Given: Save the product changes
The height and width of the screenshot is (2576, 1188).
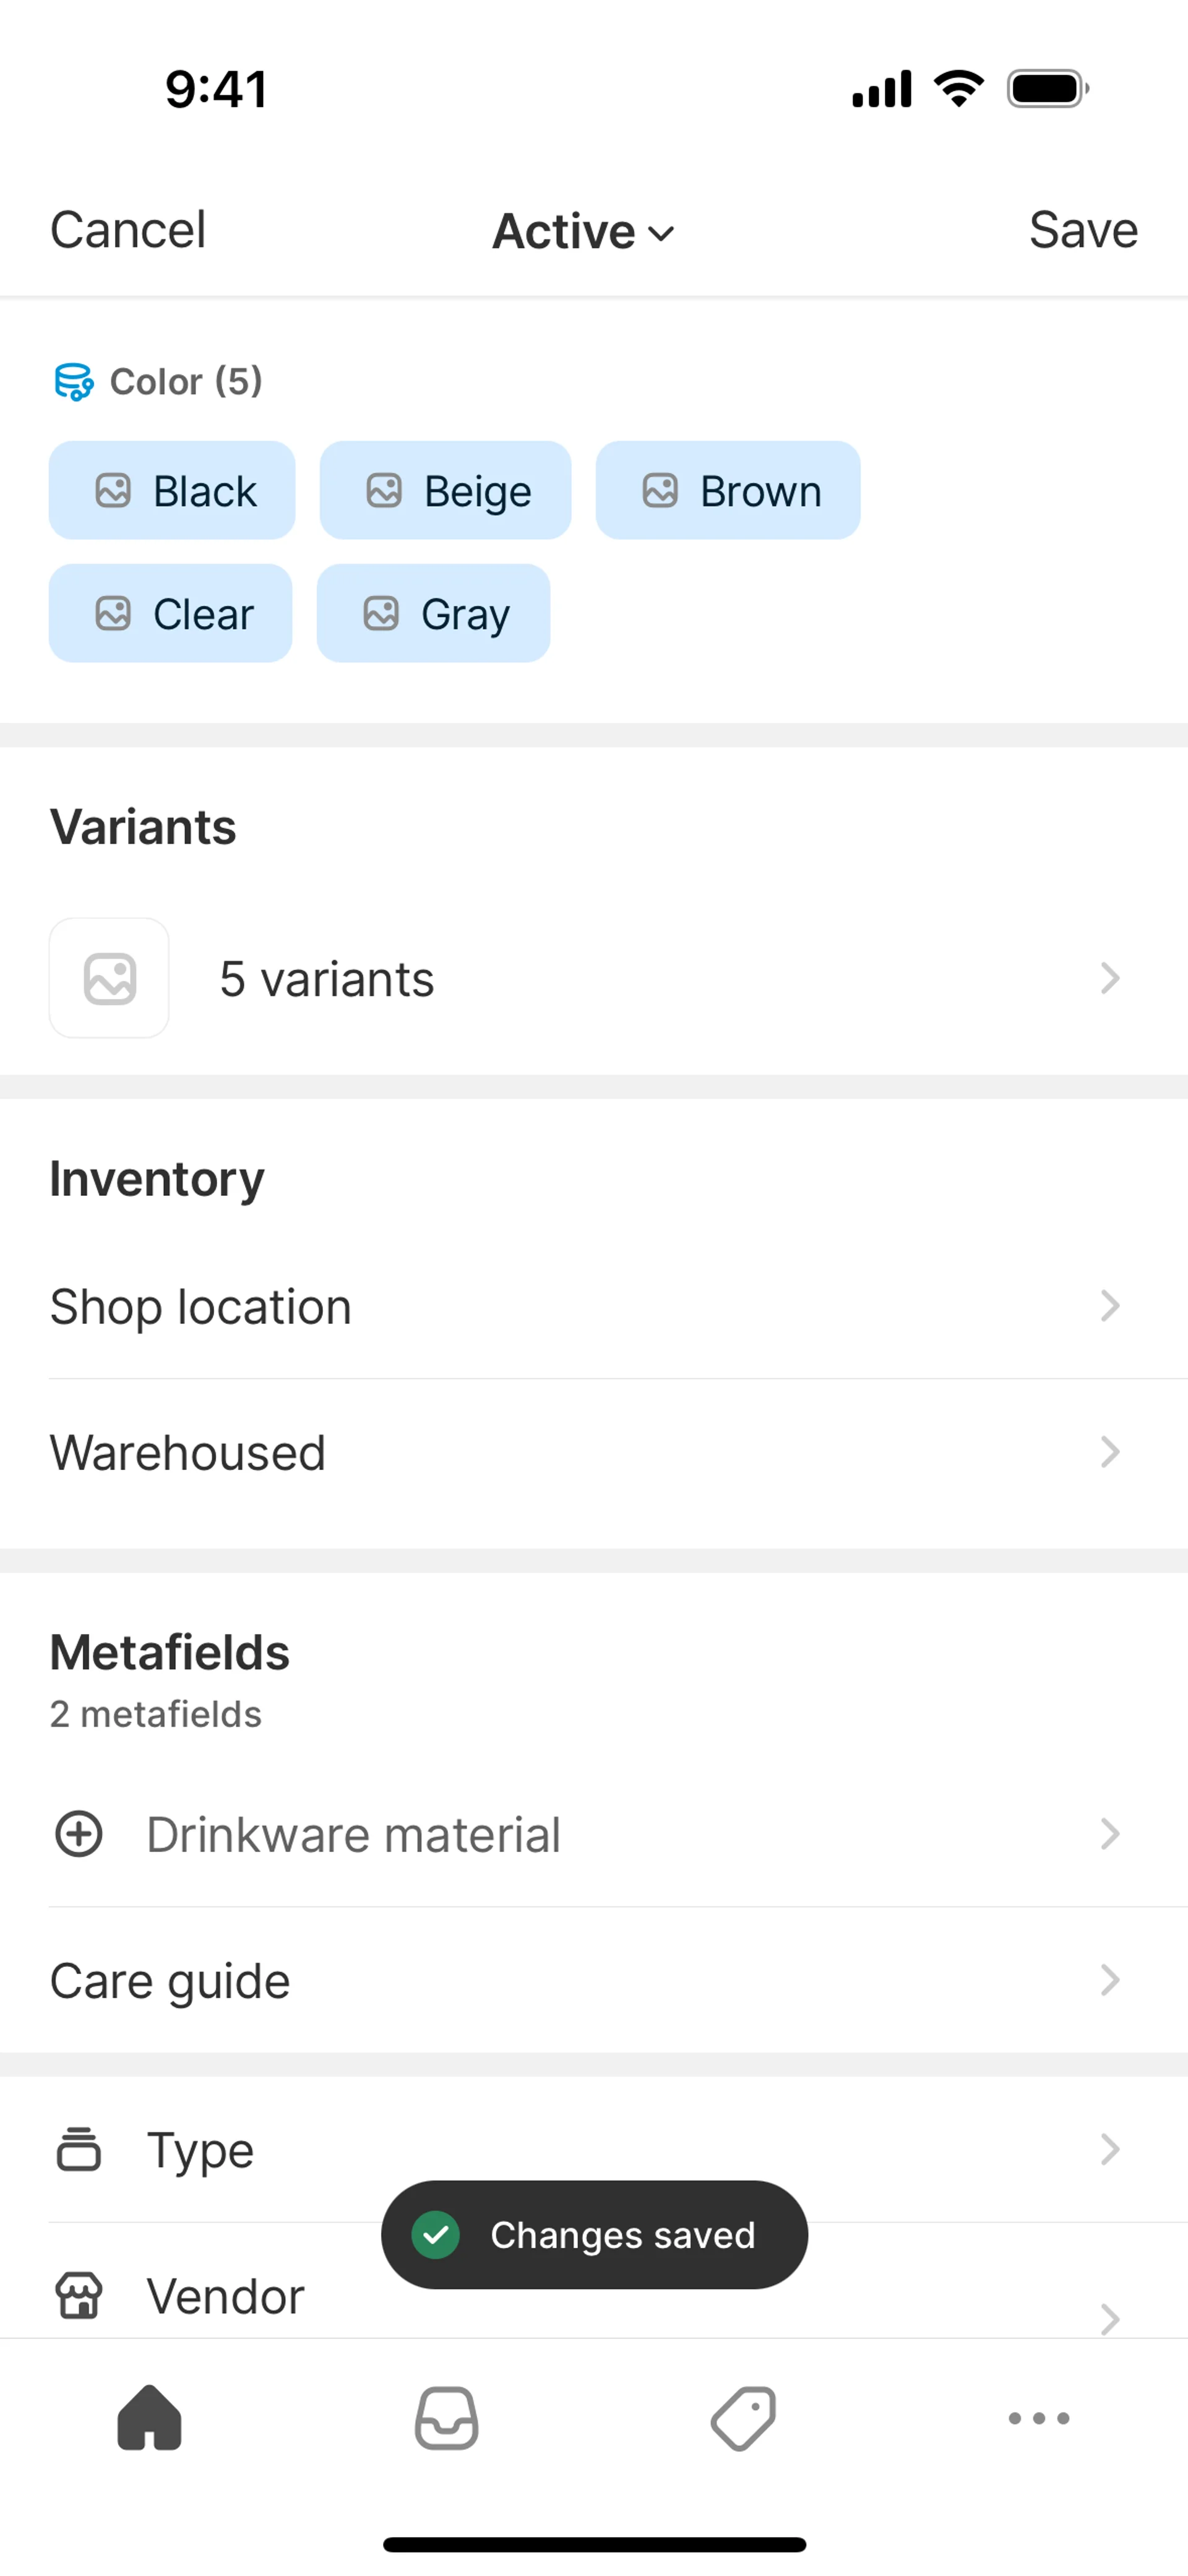Looking at the screenshot, I should (1083, 230).
